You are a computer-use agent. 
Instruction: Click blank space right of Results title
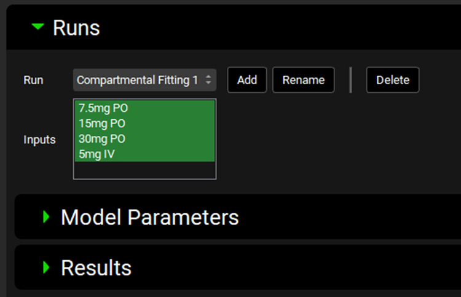[295, 267]
